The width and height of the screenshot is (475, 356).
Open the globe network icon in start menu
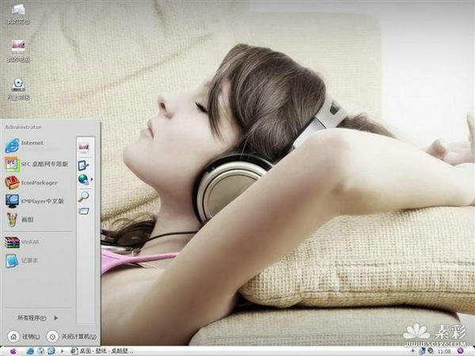(83, 180)
